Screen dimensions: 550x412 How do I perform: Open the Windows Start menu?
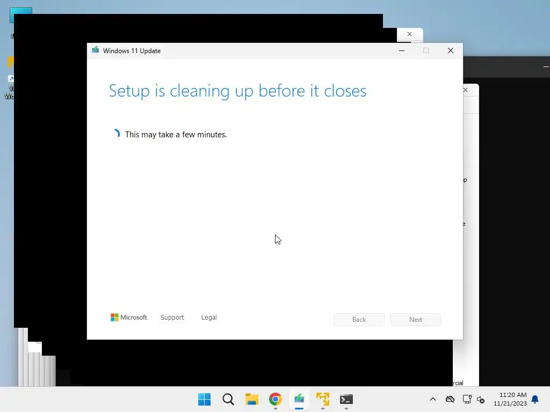pos(204,399)
